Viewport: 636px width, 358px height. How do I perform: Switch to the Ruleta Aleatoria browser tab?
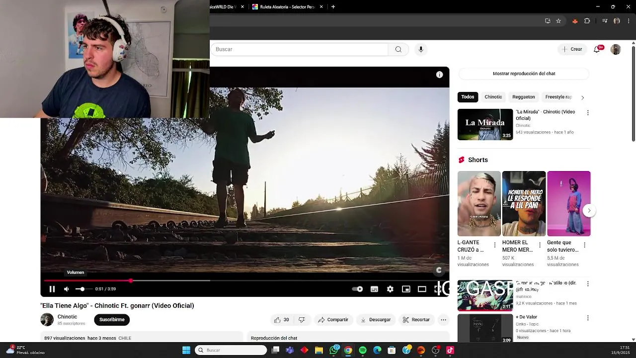click(x=288, y=7)
